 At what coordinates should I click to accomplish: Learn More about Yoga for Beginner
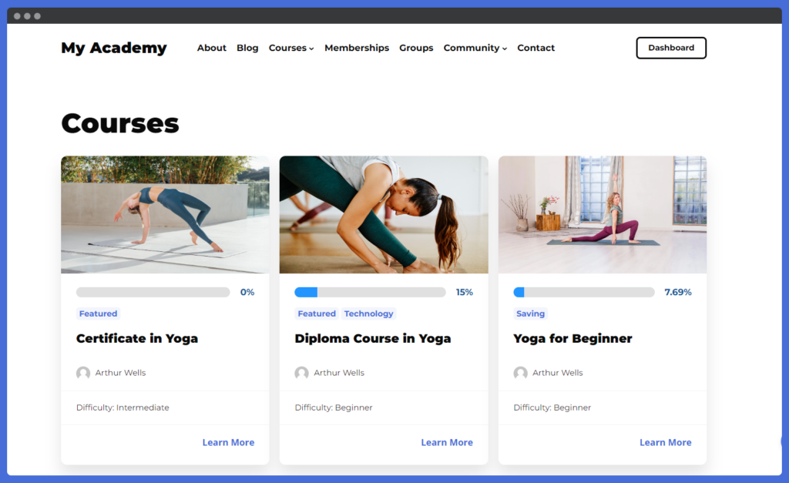coord(665,442)
